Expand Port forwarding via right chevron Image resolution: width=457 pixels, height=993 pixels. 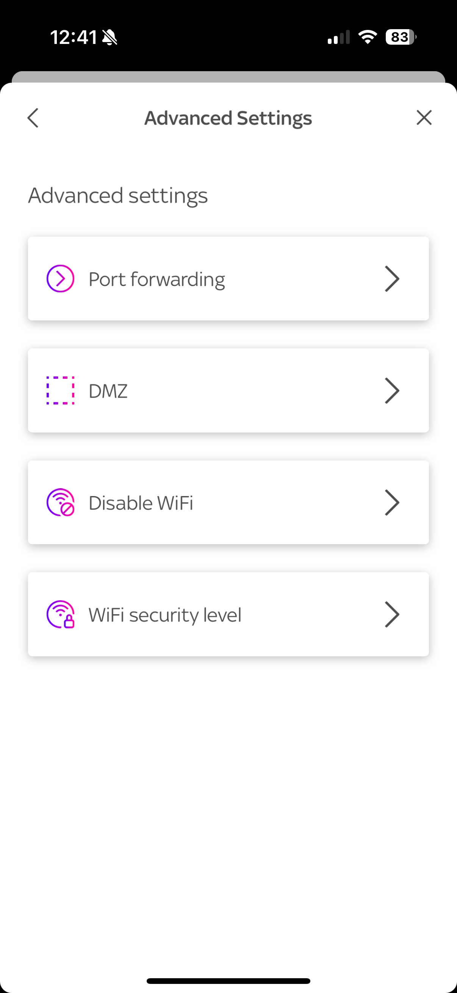click(x=392, y=278)
